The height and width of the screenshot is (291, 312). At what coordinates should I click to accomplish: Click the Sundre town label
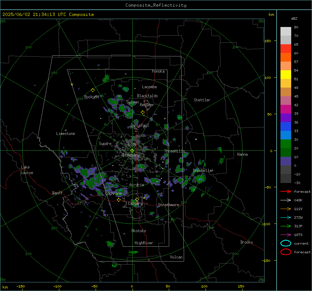point(105,144)
